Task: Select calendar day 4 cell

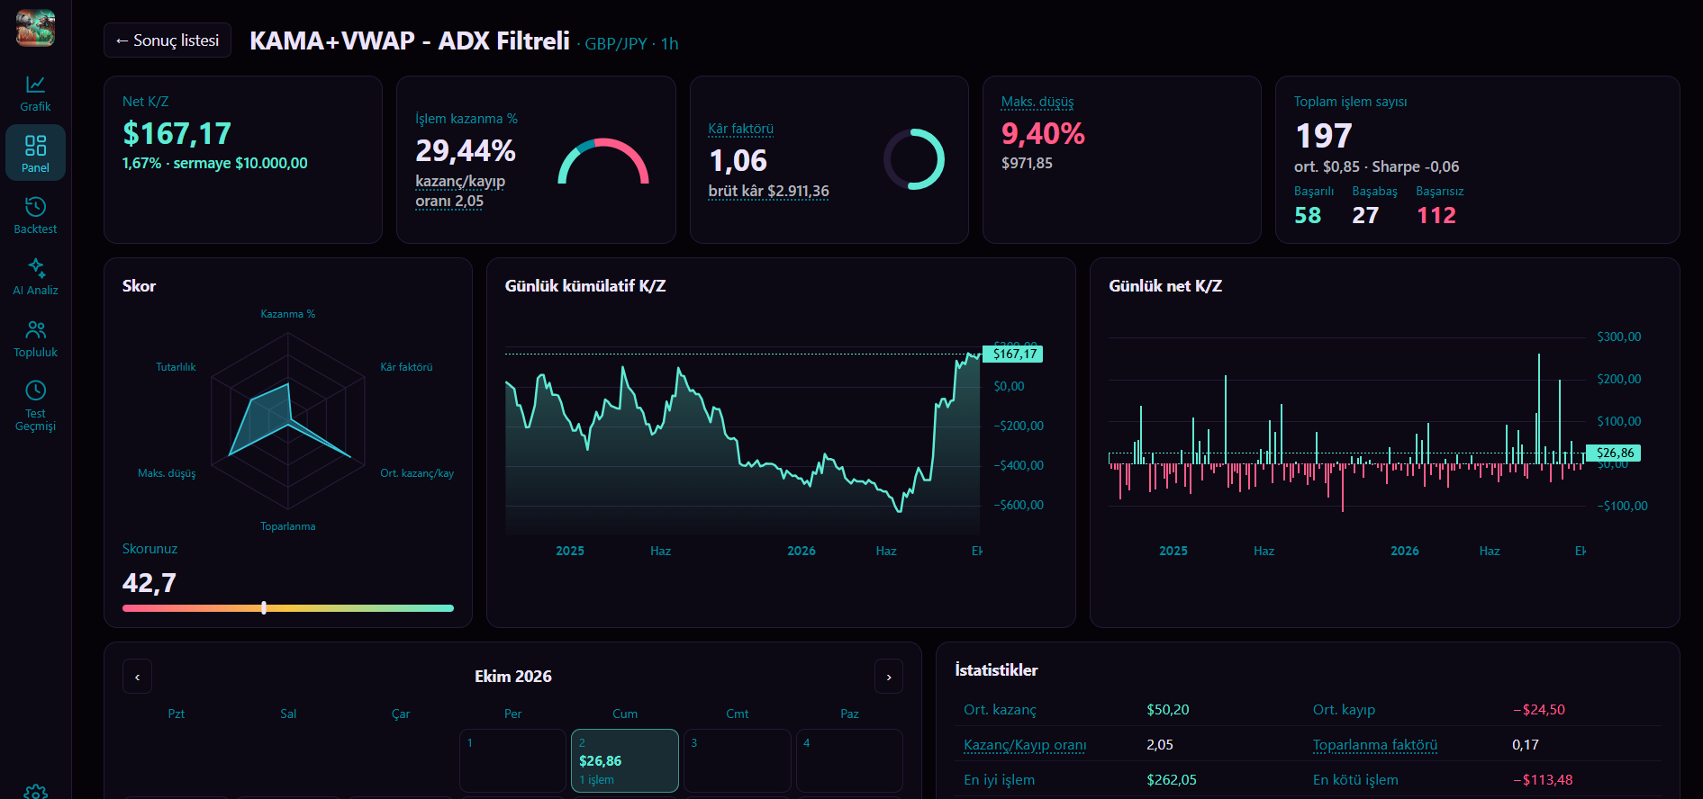Action: [849, 760]
